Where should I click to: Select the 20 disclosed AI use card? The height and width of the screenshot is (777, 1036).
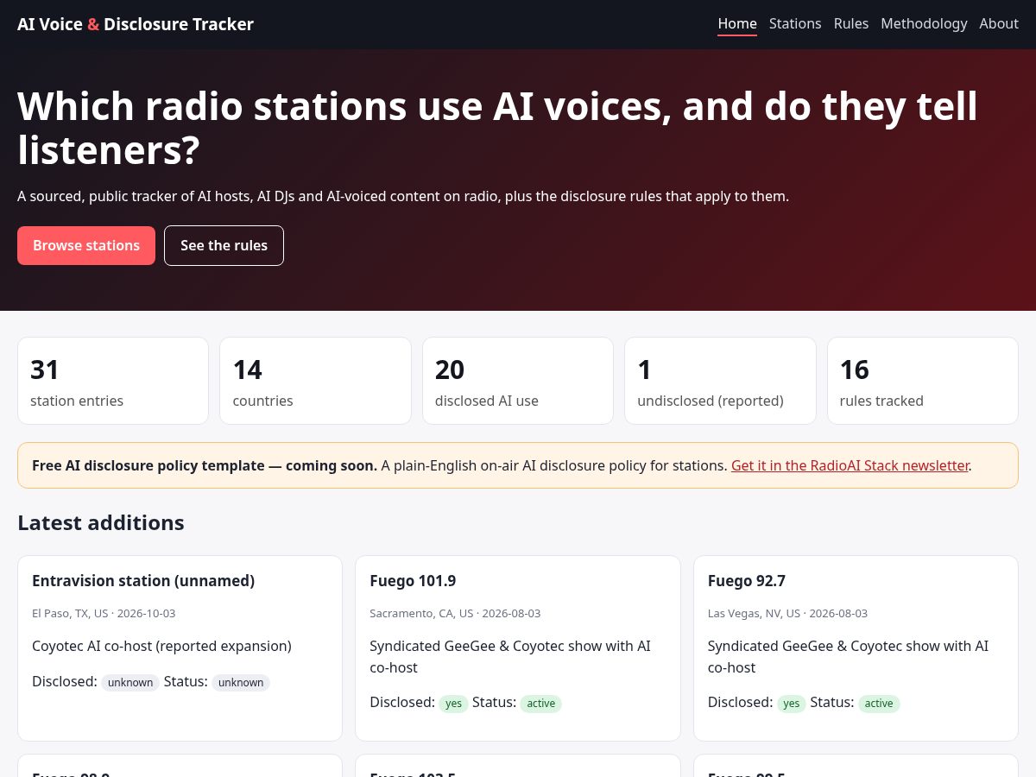coord(518,381)
